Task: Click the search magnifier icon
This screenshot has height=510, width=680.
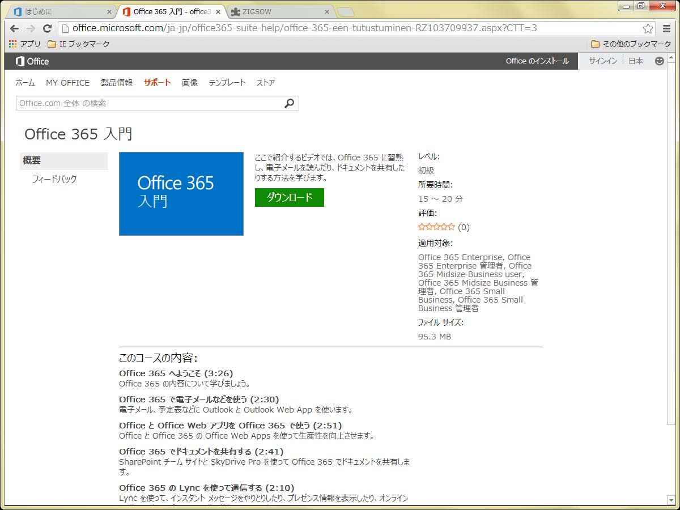Action: pyautogui.click(x=290, y=103)
